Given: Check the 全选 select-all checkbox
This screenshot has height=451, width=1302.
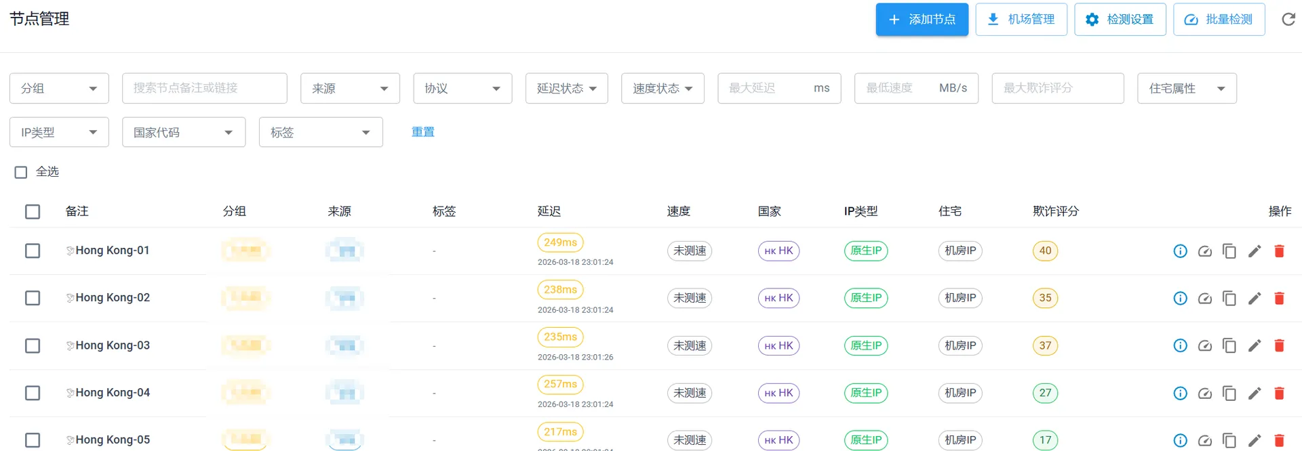Looking at the screenshot, I should coord(21,173).
